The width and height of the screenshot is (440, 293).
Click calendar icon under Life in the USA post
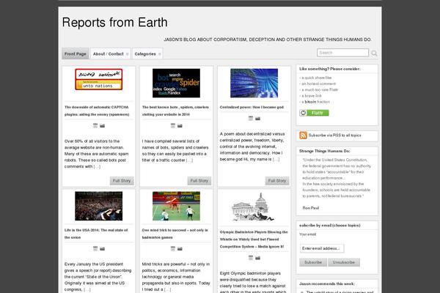pyautogui.click(x=95, y=248)
